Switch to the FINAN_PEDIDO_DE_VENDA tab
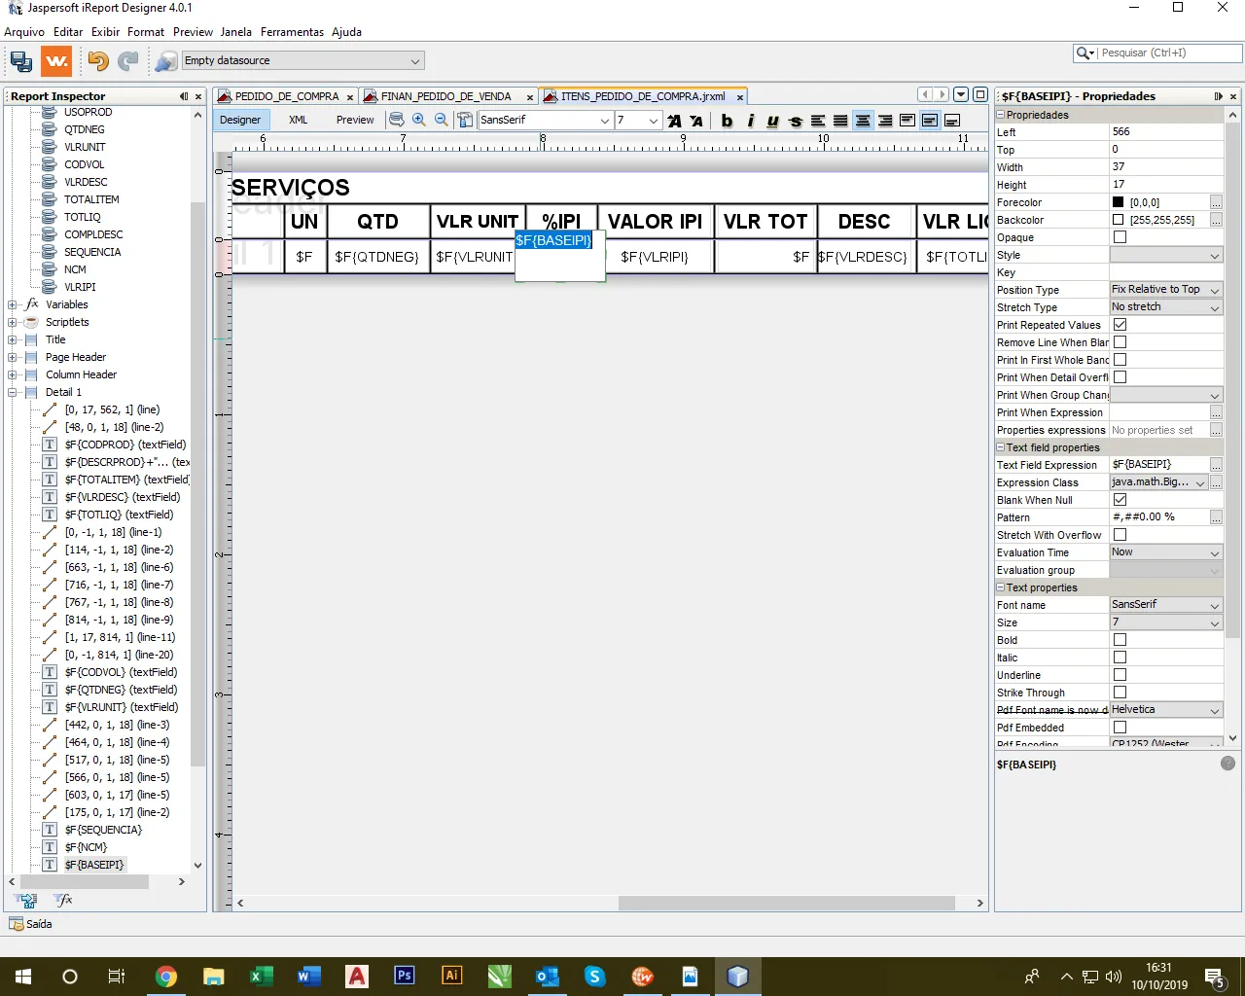 446,96
